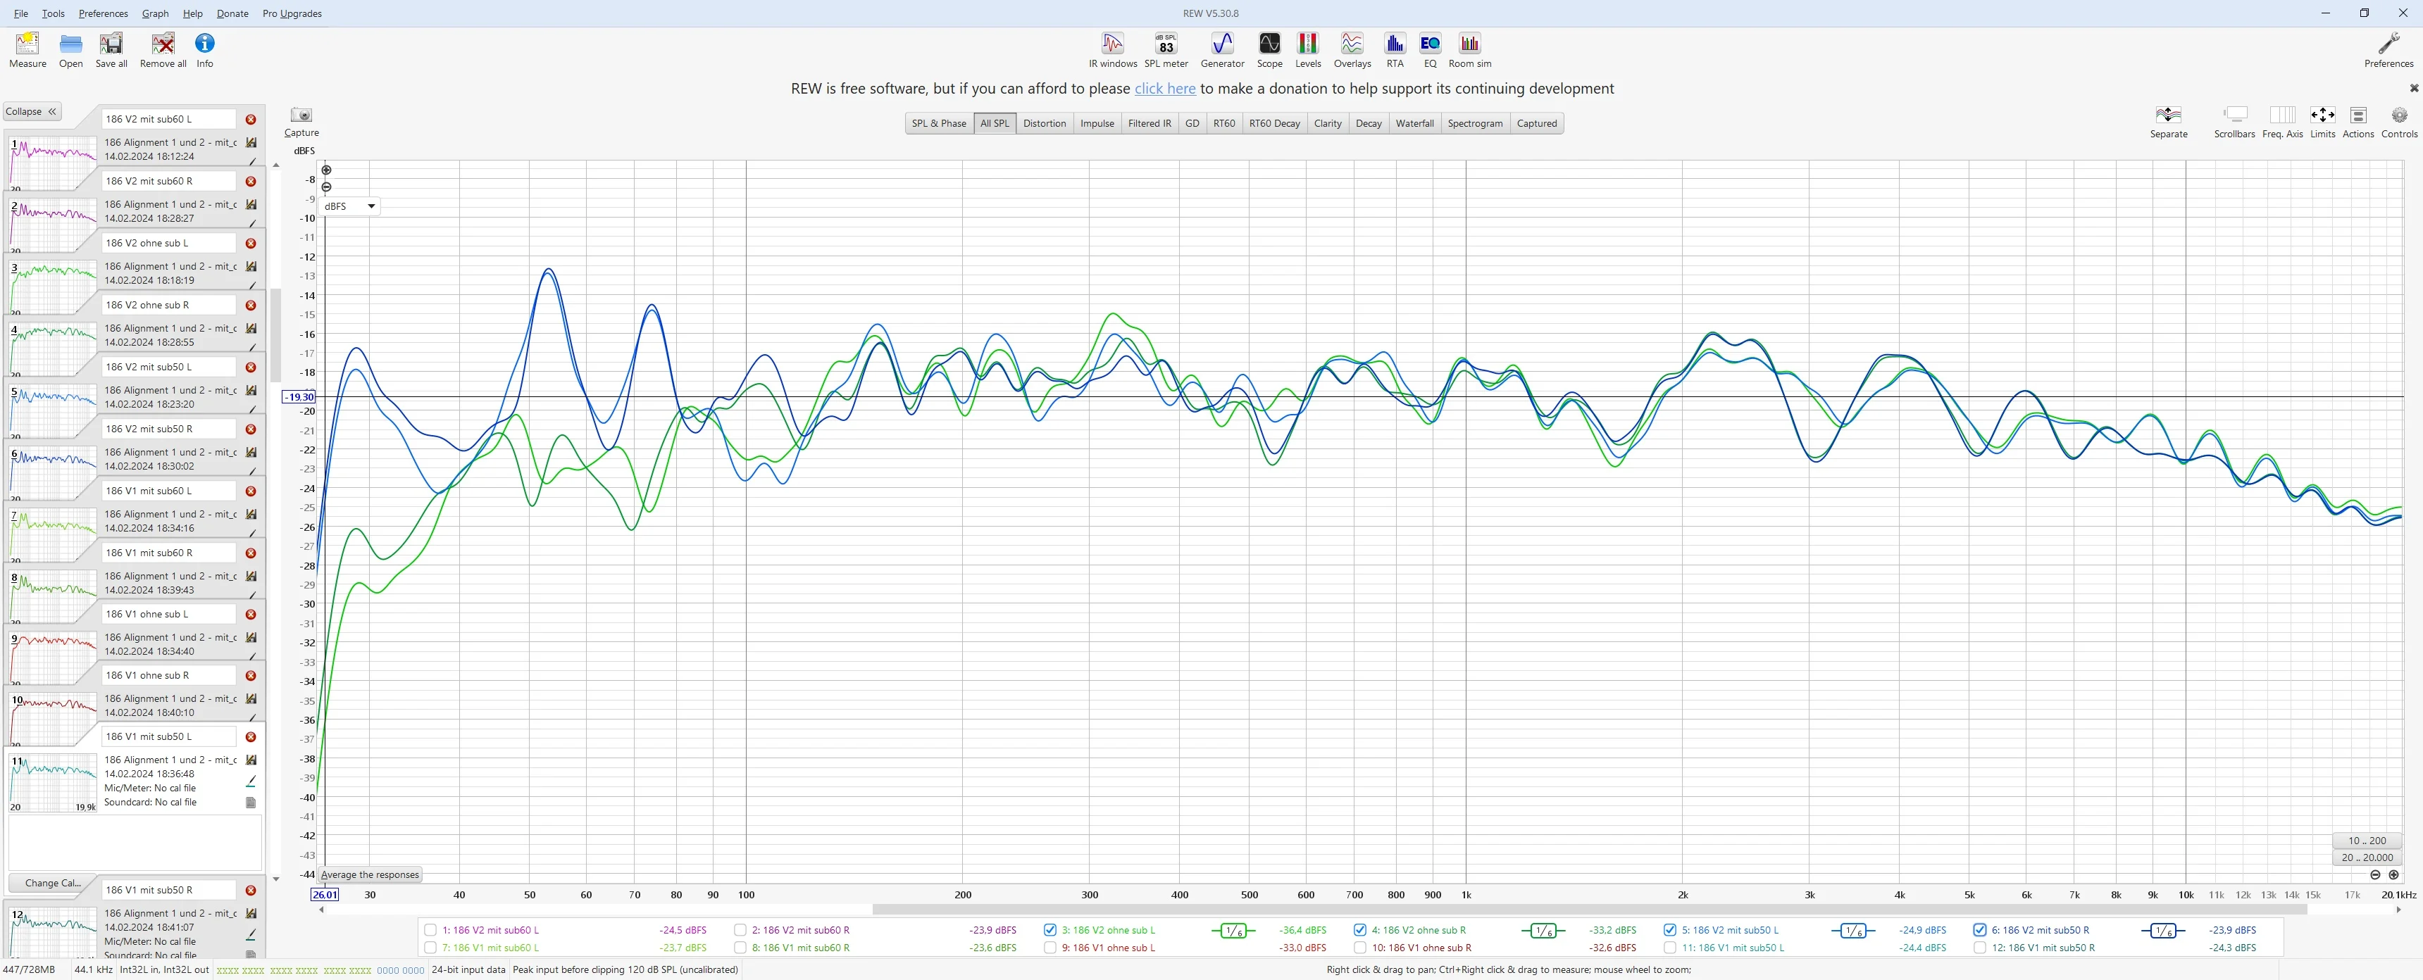Image resolution: width=2423 pixels, height=980 pixels.
Task: Collapse the measurements panel
Action: point(32,111)
